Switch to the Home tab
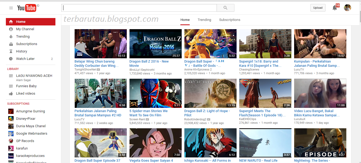The image size is (361, 163). point(185,20)
